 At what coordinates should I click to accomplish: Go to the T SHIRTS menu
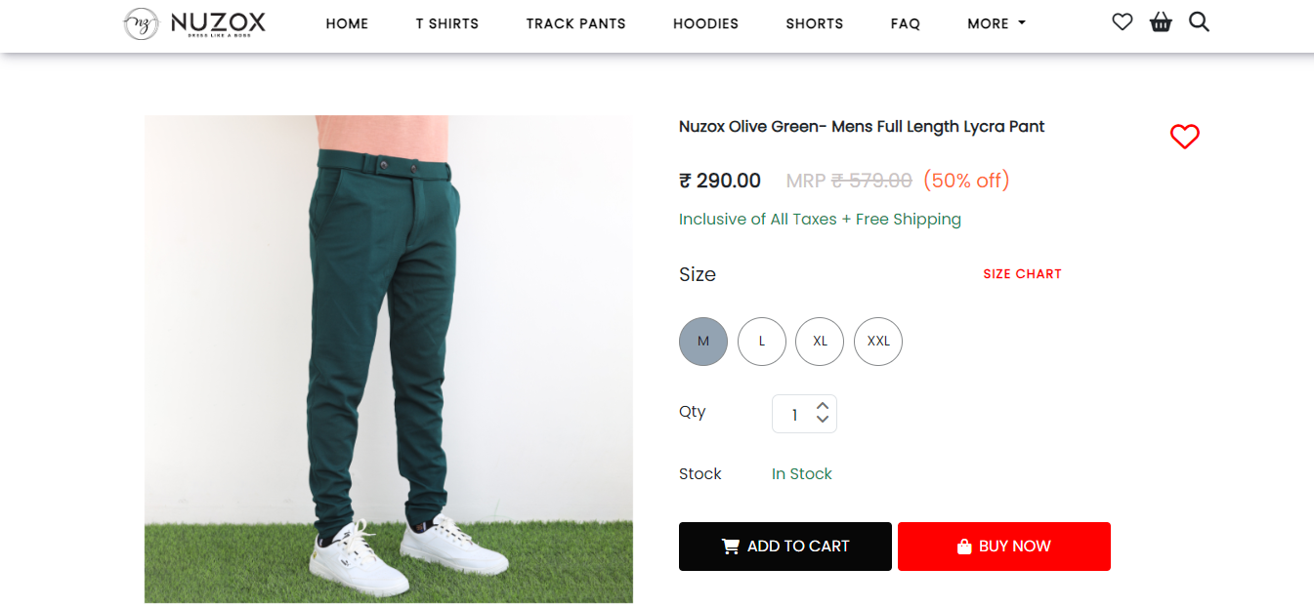[446, 23]
